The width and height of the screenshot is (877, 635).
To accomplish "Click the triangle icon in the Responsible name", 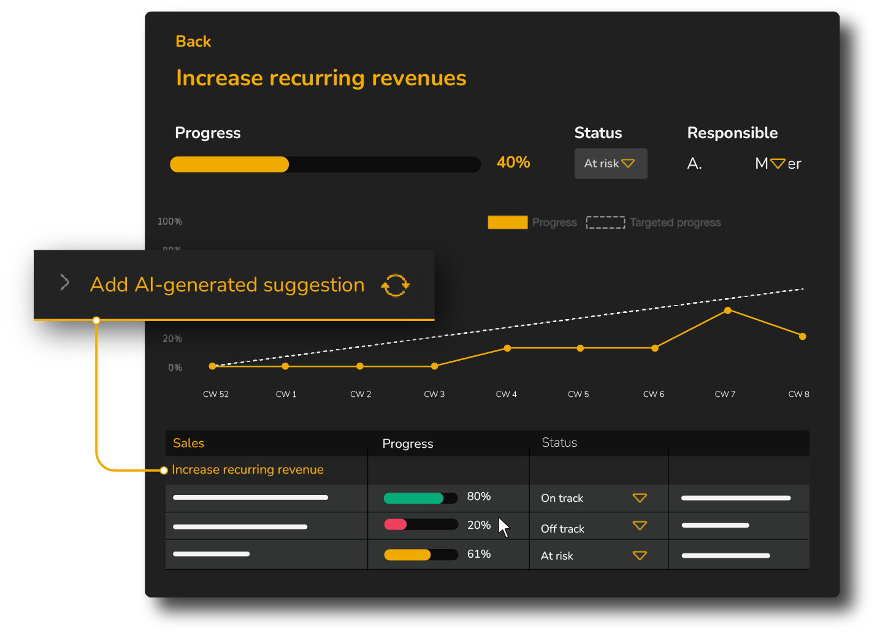I will pyautogui.click(x=778, y=163).
